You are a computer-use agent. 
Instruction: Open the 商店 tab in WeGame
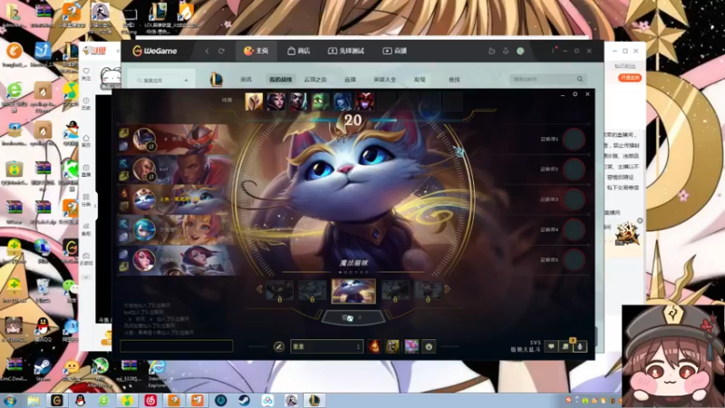point(298,51)
